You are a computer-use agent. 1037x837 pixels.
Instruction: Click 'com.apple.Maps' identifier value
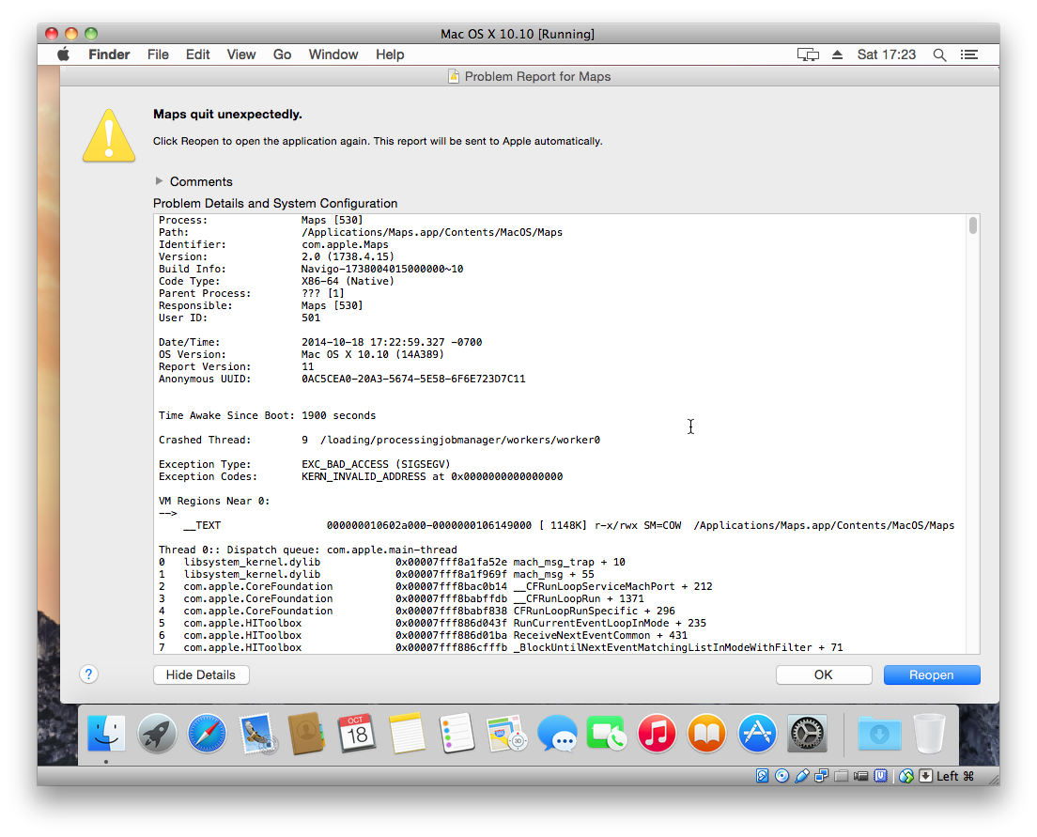click(345, 245)
